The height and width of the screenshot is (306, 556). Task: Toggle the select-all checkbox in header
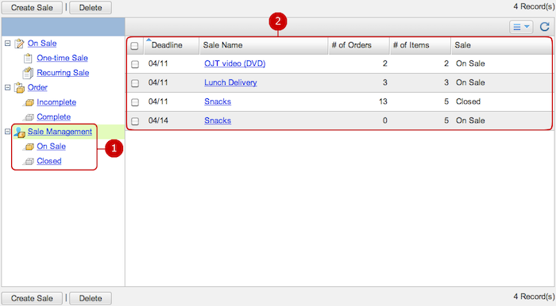tap(134, 46)
